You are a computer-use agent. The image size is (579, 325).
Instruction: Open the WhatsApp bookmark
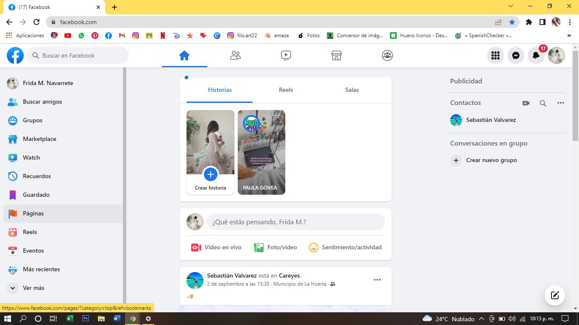[x=81, y=36]
